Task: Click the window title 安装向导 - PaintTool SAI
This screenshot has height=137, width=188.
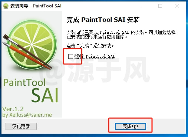Action: [x=36, y=6]
